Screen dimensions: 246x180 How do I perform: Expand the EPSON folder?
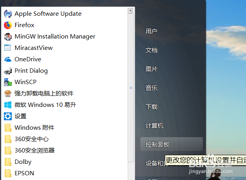click(24, 173)
